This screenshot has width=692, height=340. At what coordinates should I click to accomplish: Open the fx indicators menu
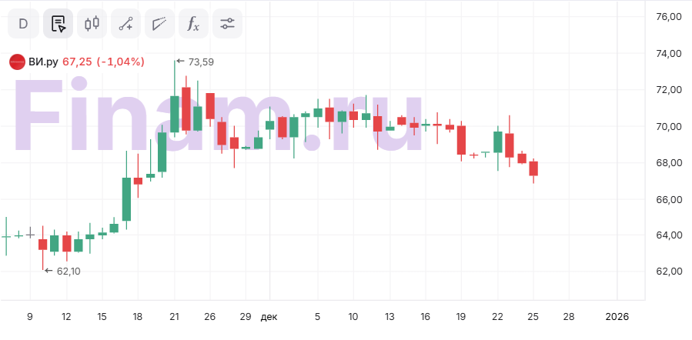193,24
